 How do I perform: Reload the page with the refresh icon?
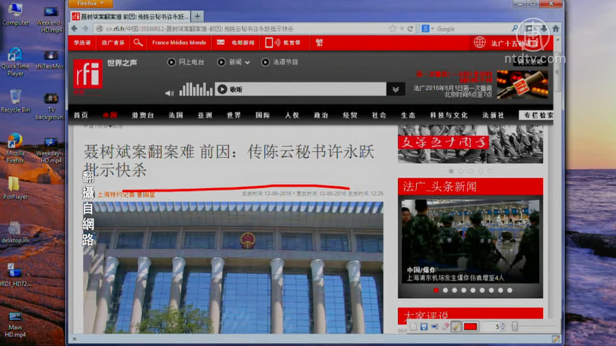pyautogui.click(x=410, y=29)
